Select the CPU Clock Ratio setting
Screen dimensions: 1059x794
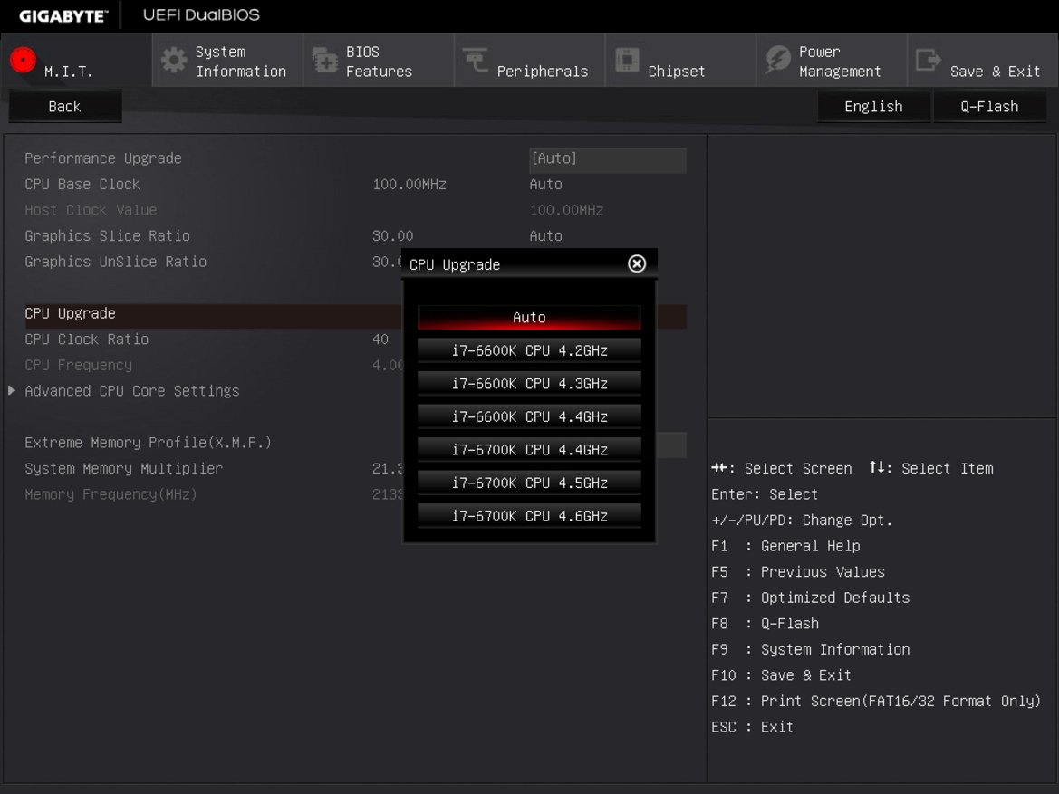86,340
